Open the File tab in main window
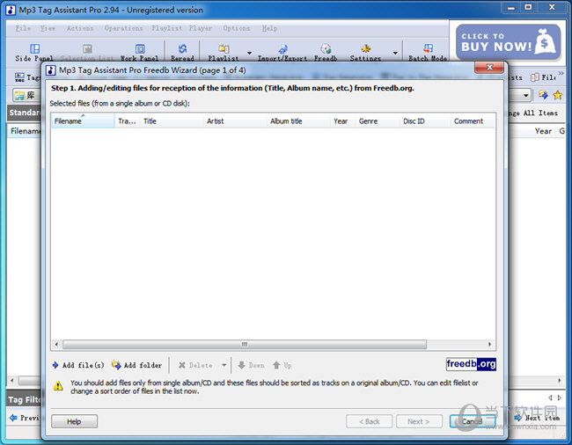Screen dimensions: 572x445 pyautogui.click(x=543, y=77)
